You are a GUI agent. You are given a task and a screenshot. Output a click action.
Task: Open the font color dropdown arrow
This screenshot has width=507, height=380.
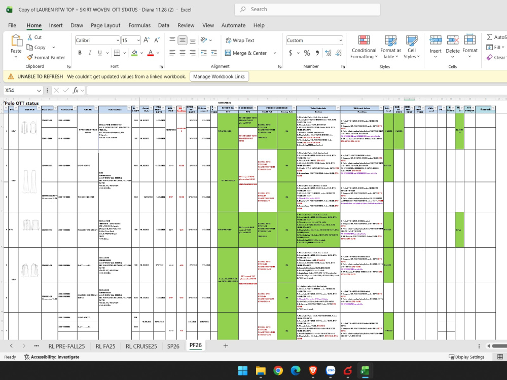pos(158,53)
